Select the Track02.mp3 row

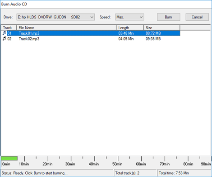coord(90,39)
